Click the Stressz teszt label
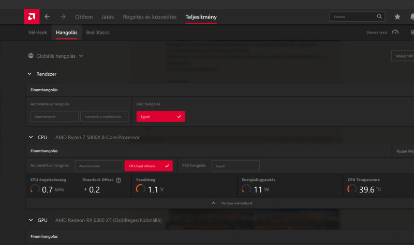 click(377, 32)
